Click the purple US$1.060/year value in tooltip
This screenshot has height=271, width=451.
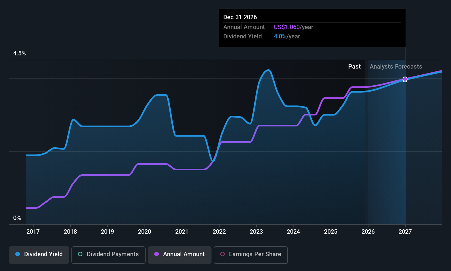pyautogui.click(x=287, y=27)
